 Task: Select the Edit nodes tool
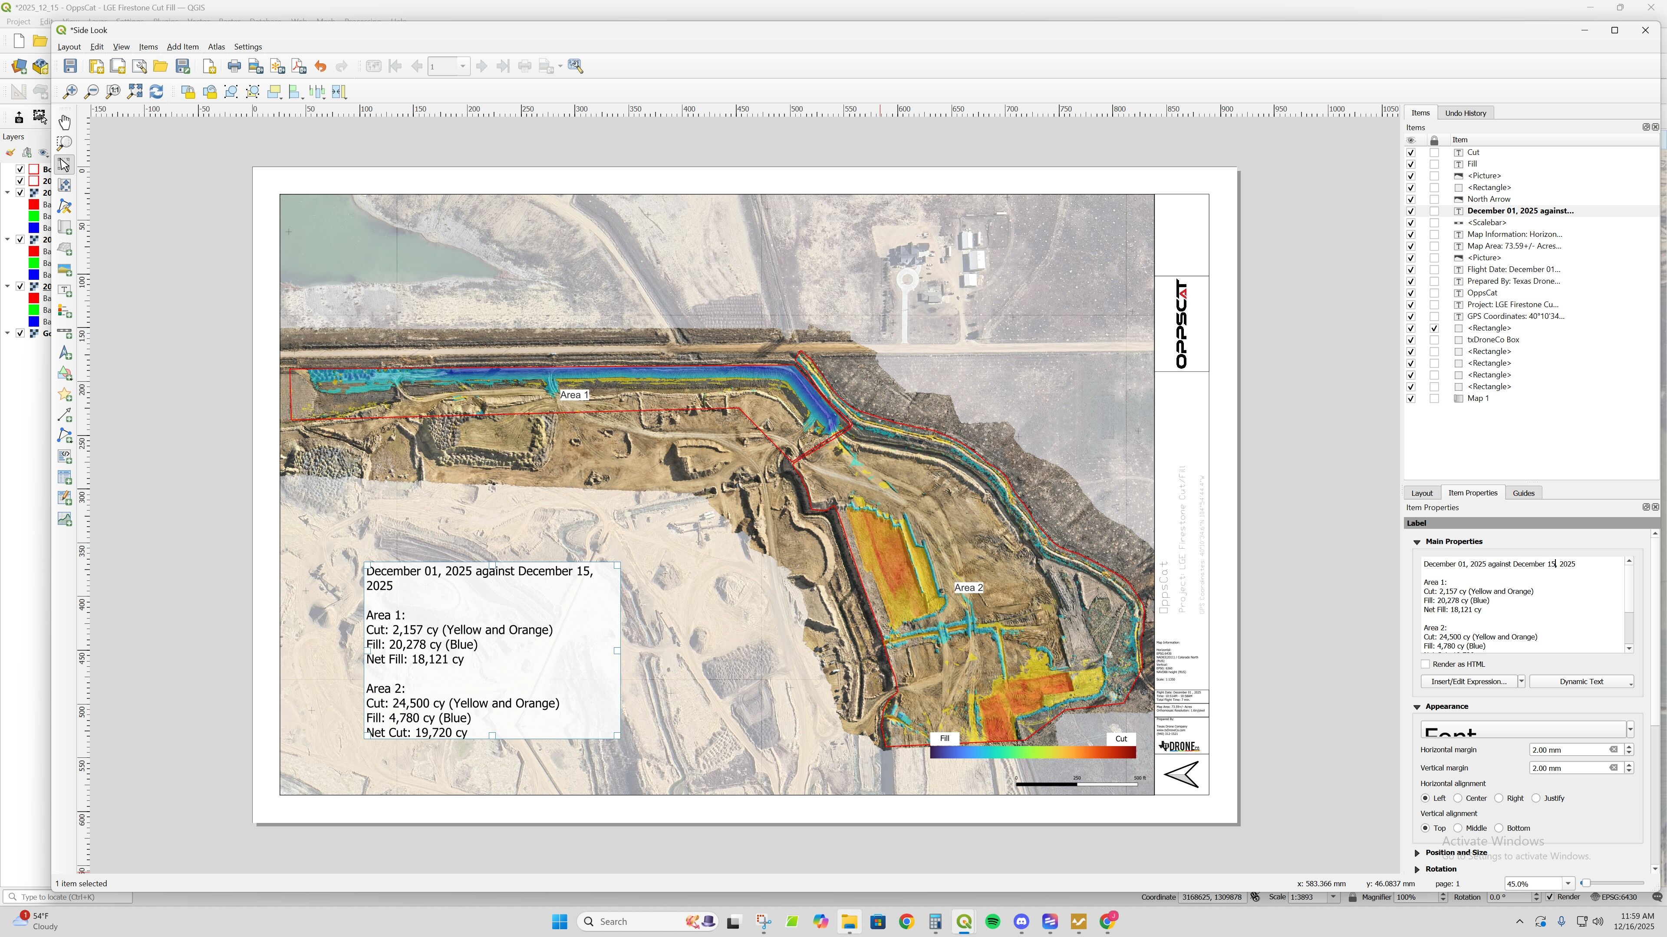click(x=65, y=206)
